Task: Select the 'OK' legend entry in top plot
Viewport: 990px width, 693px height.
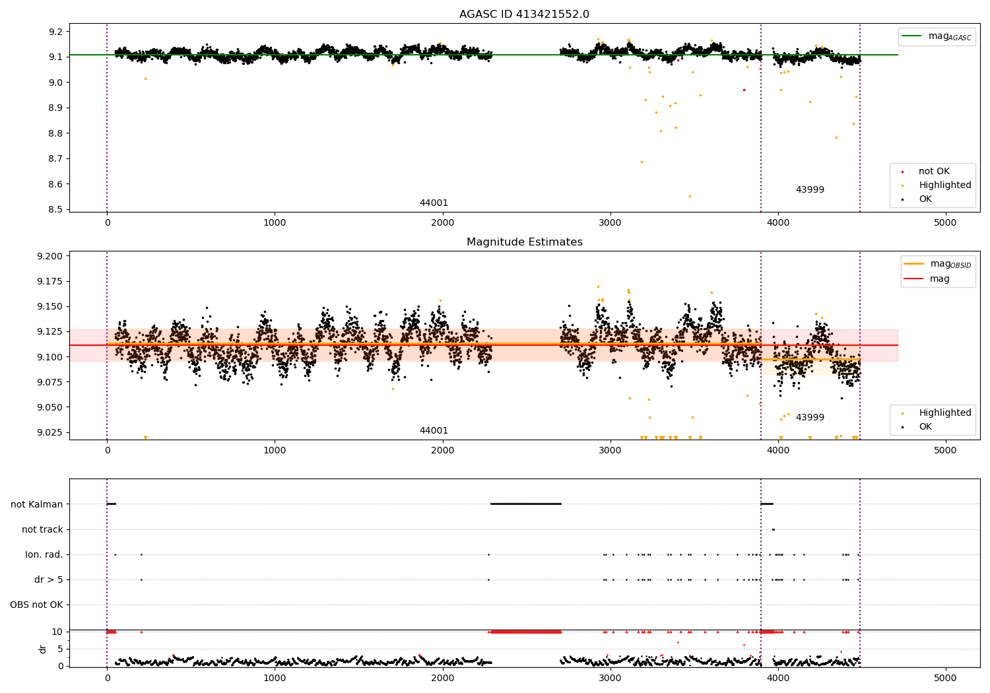Action: (x=925, y=199)
